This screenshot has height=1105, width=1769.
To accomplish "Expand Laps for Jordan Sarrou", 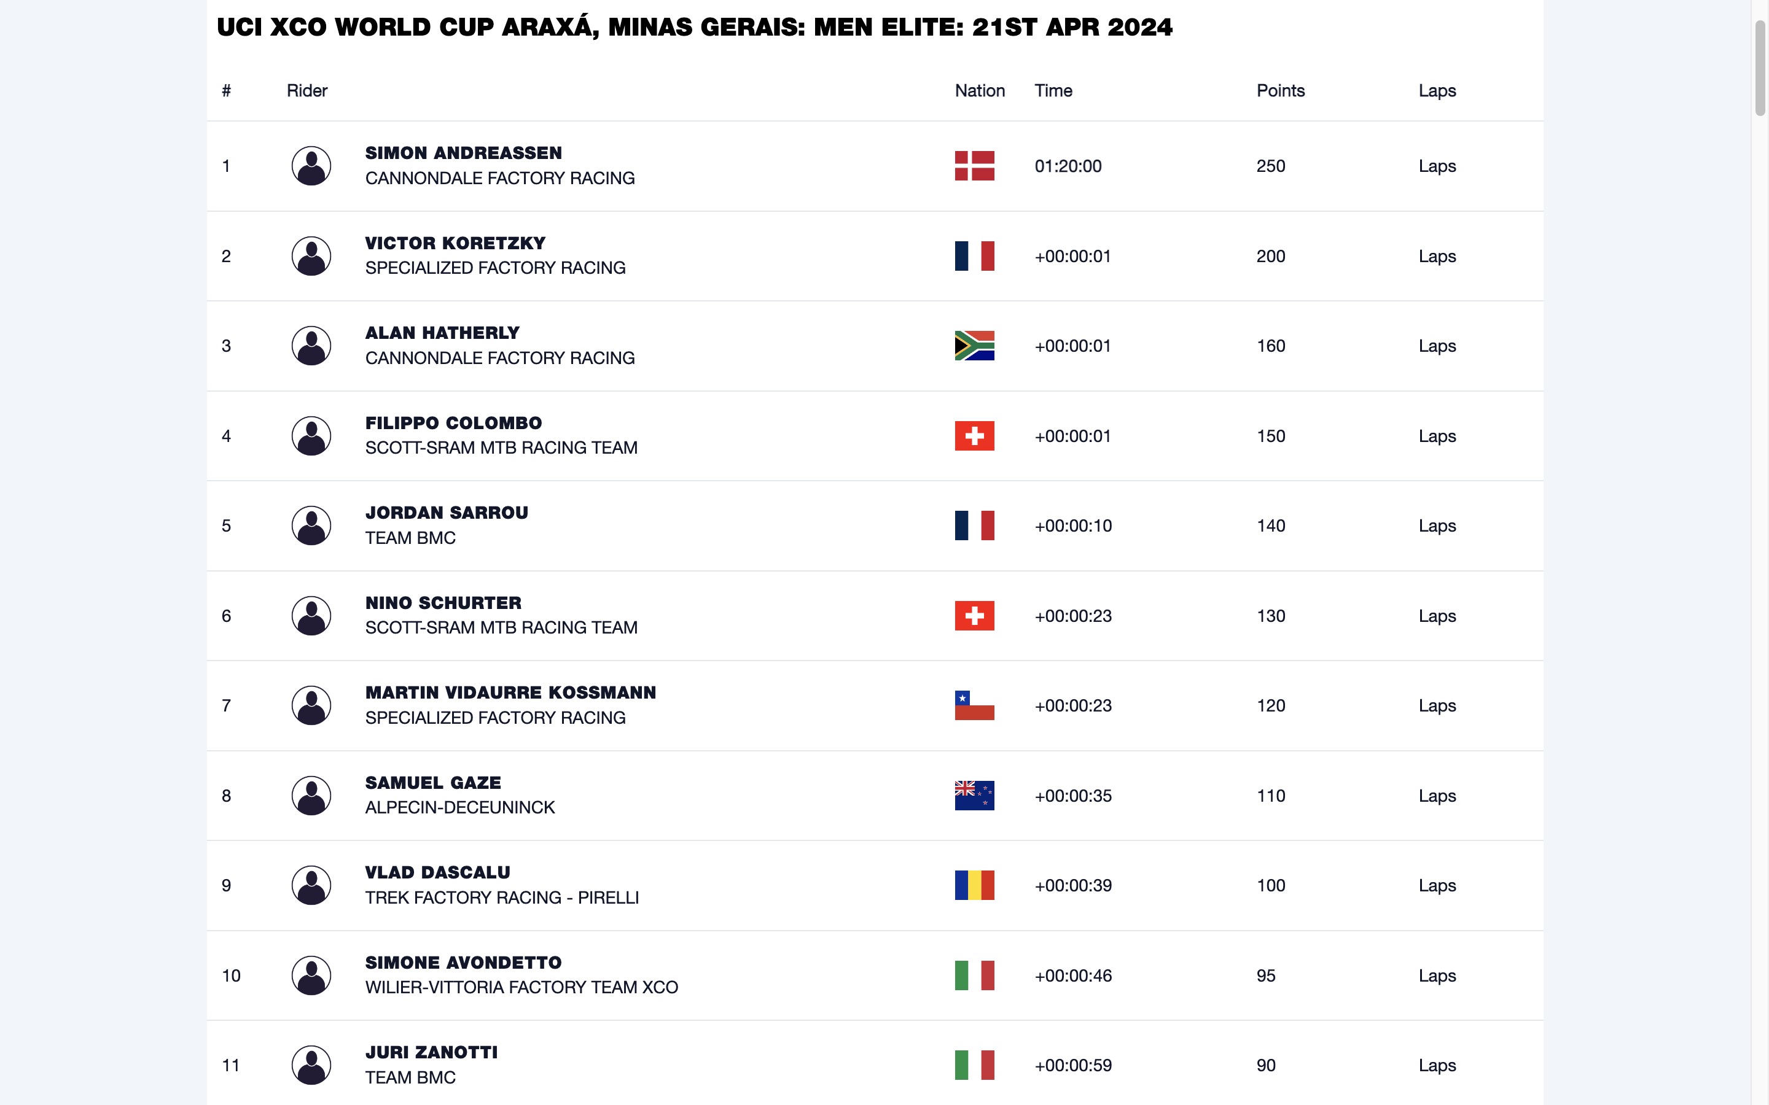I will pyautogui.click(x=1437, y=525).
